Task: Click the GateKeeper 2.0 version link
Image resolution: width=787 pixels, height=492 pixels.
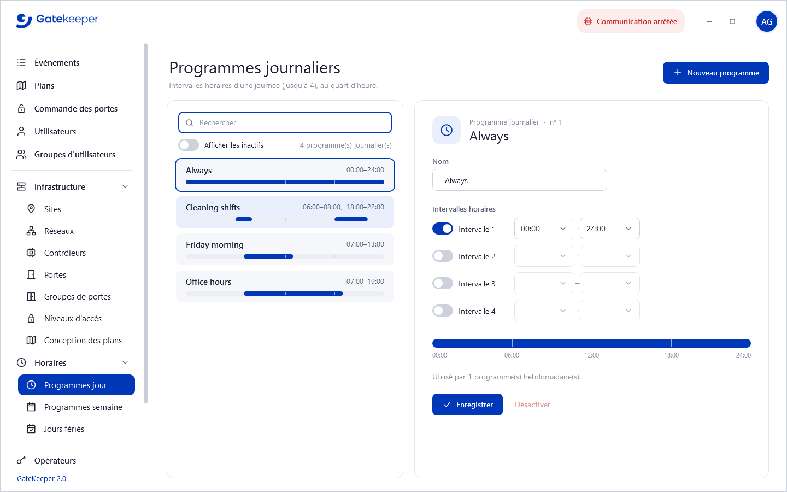Action: click(42, 478)
